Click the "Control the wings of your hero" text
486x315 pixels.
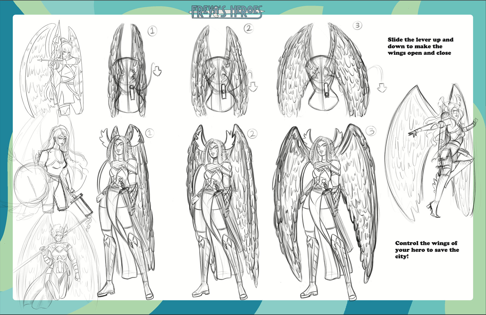point(427,250)
